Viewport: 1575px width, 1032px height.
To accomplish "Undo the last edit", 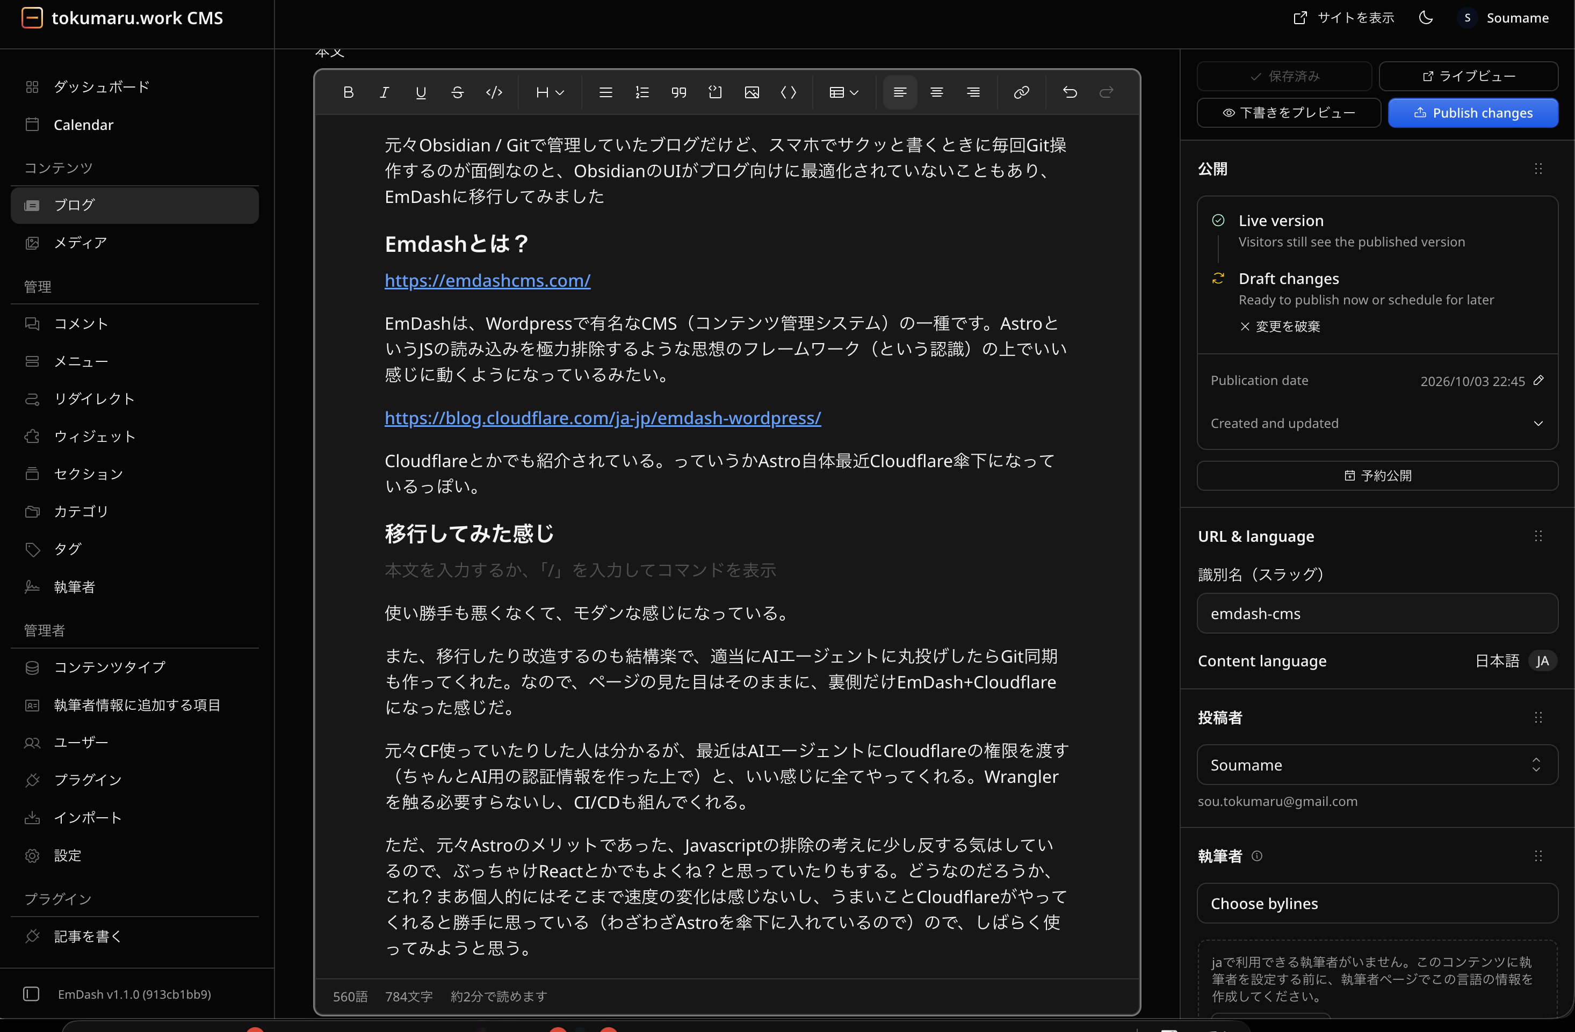I will point(1070,92).
